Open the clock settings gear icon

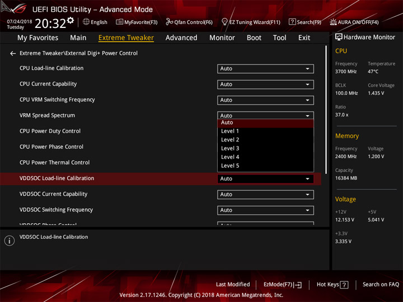point(71,20)
